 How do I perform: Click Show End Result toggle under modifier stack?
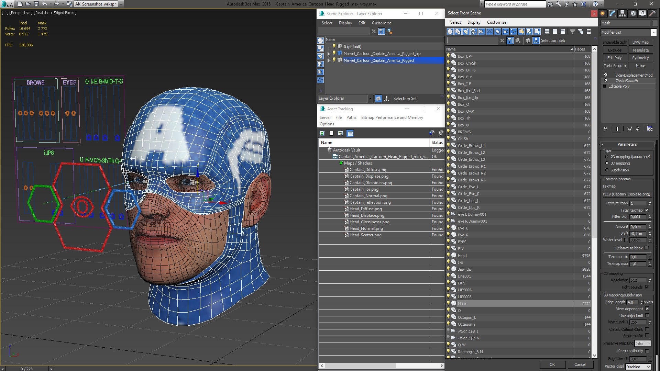click(x=617, y=129)
